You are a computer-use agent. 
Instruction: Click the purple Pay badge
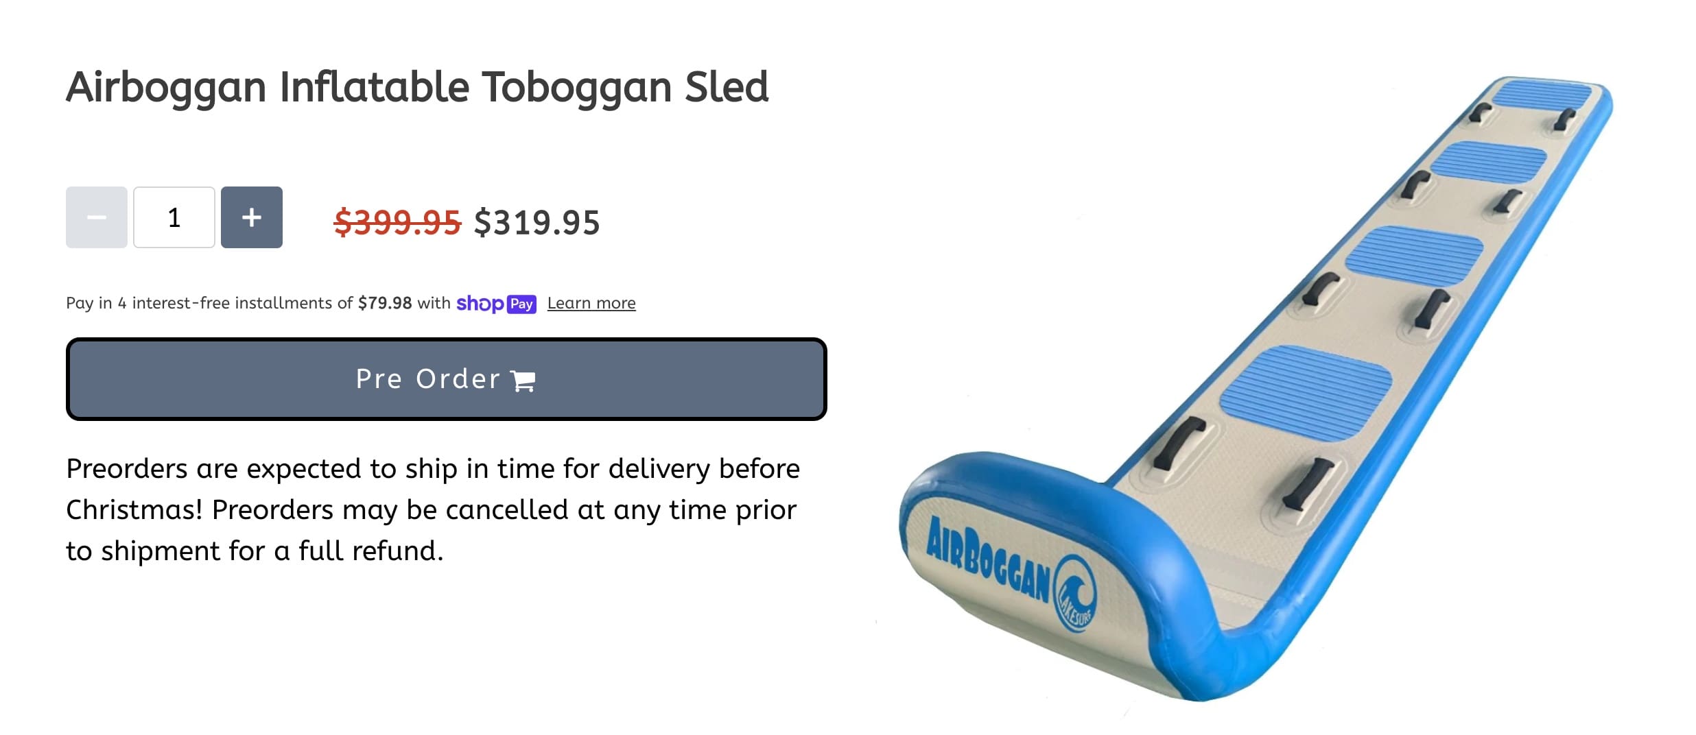pos(521,304)
